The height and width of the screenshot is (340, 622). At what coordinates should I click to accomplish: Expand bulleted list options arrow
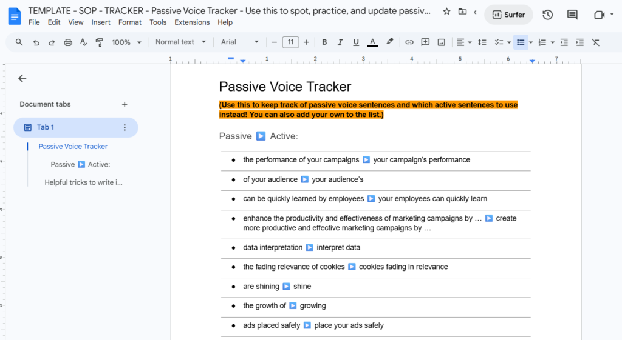[x=531, y=43]
